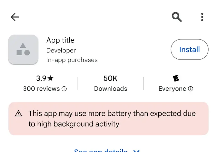Tap the back arrow

15,17
